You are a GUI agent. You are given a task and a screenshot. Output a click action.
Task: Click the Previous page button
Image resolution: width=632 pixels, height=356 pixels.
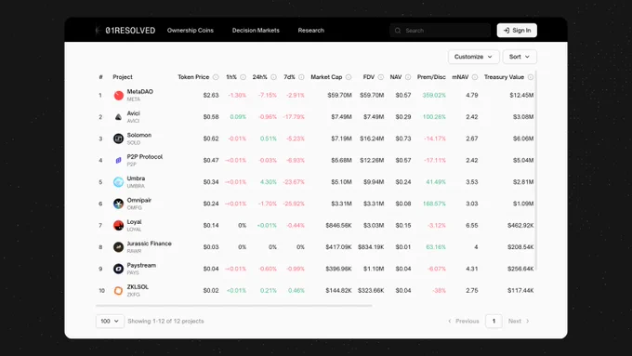point(464,322)
